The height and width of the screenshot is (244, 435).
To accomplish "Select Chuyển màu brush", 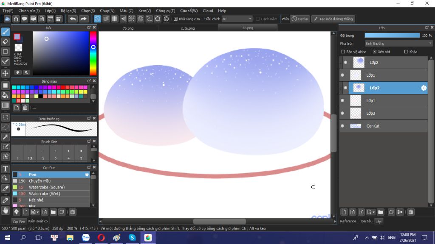I will 51,181.
